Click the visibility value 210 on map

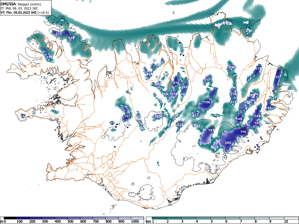click(176, 83)
